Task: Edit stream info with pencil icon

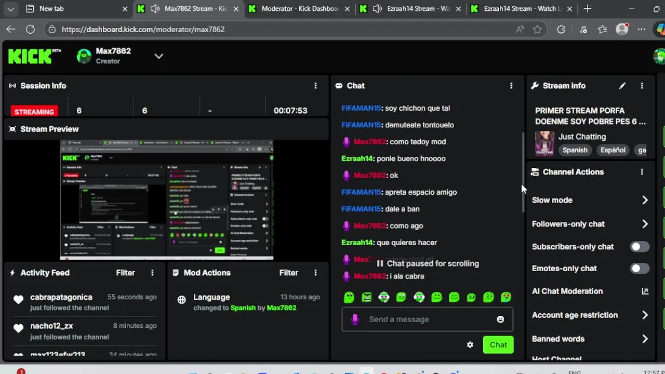Action: coord(622,86)
